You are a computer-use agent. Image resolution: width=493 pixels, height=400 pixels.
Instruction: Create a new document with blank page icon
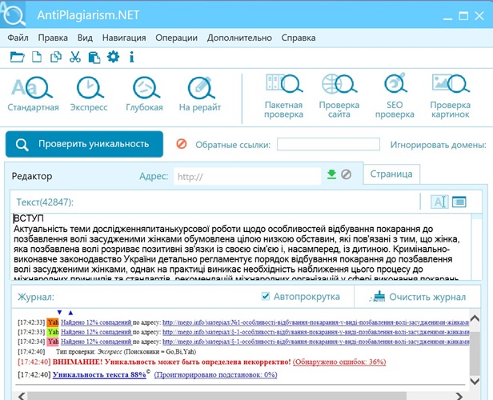37,57
